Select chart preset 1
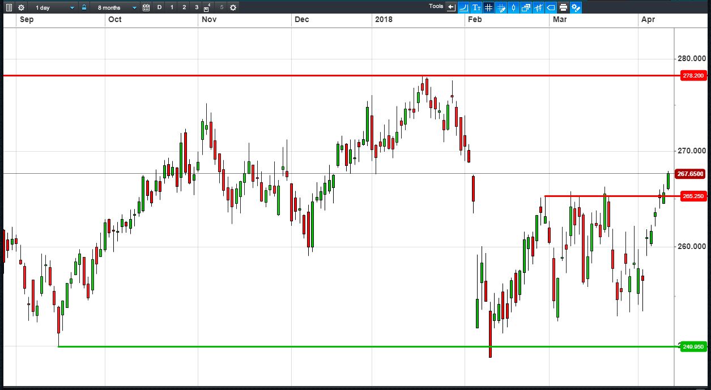The width and height of the screenshot is (711, 390). (x=172, y=7)
